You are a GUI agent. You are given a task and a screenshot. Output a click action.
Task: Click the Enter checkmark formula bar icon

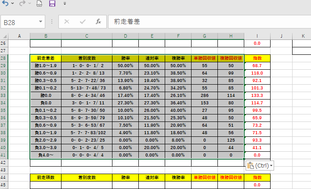(x=83, y=21)
